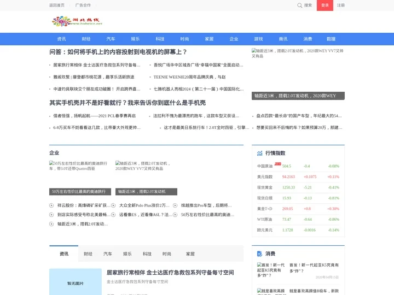Open article 这才是最美日系旅行车

click(x=206, y=128)
